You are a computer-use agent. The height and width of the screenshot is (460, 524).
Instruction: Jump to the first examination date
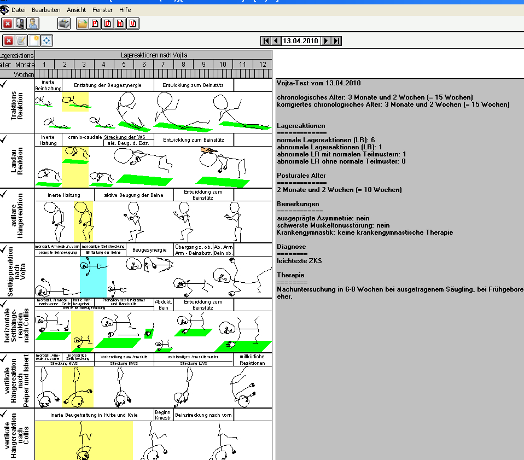click(x=266, y=41)
